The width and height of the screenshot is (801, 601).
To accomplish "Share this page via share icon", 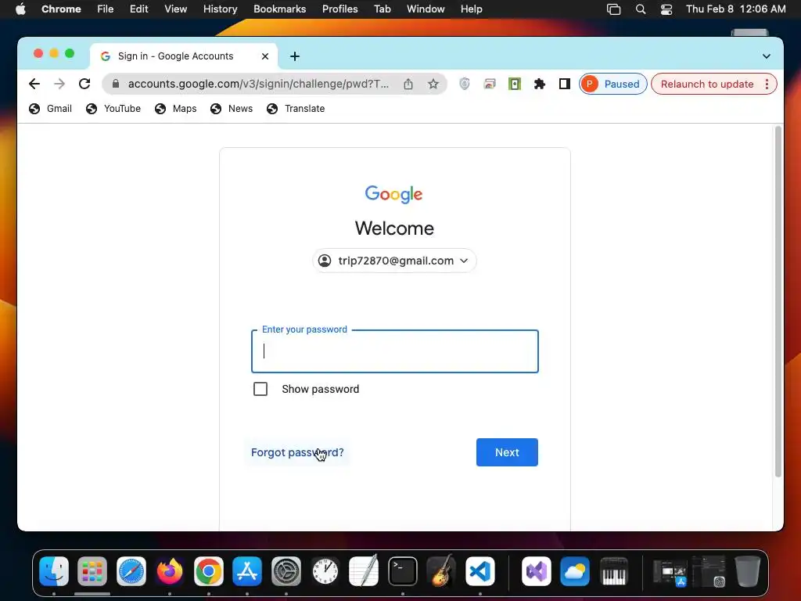I will pyautogui.click(x=408, y=84).
